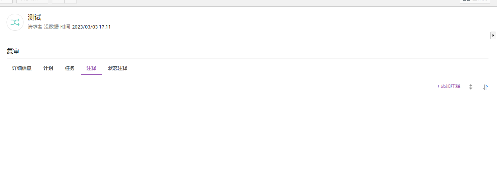The height and width of the screenshot is (173, 497).
Task: Expand the collapsed right side panel arrow
Action: (493, 35)
